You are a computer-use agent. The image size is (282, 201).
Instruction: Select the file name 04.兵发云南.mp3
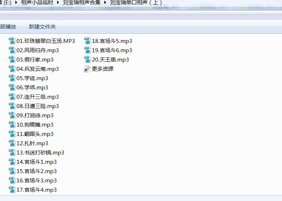point(38,69)
